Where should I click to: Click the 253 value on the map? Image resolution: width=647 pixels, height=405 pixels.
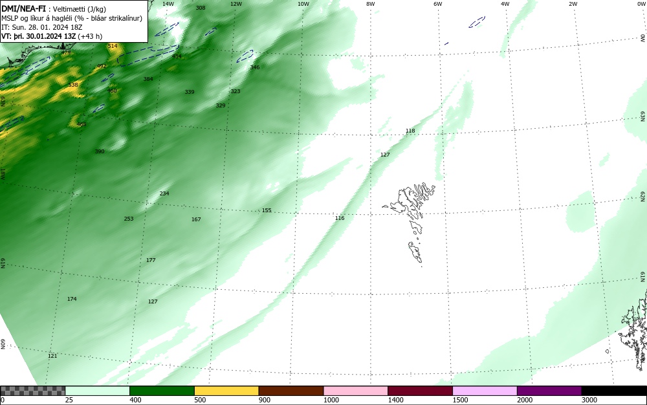point(129,219)
